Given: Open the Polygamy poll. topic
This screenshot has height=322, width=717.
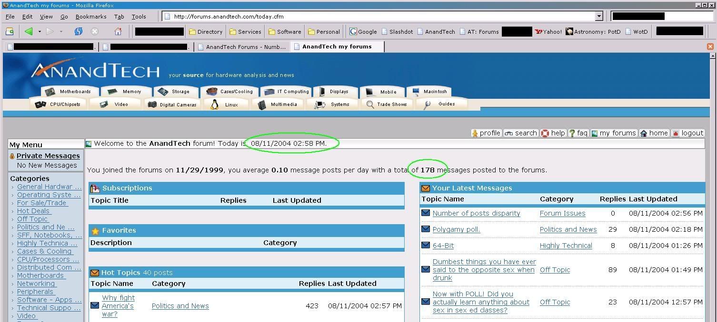Looking at the screenshot, I should 456,229.
